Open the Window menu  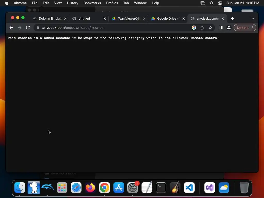140,3
